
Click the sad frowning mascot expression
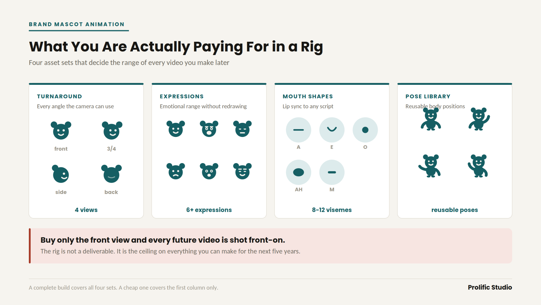pos(176,171)
